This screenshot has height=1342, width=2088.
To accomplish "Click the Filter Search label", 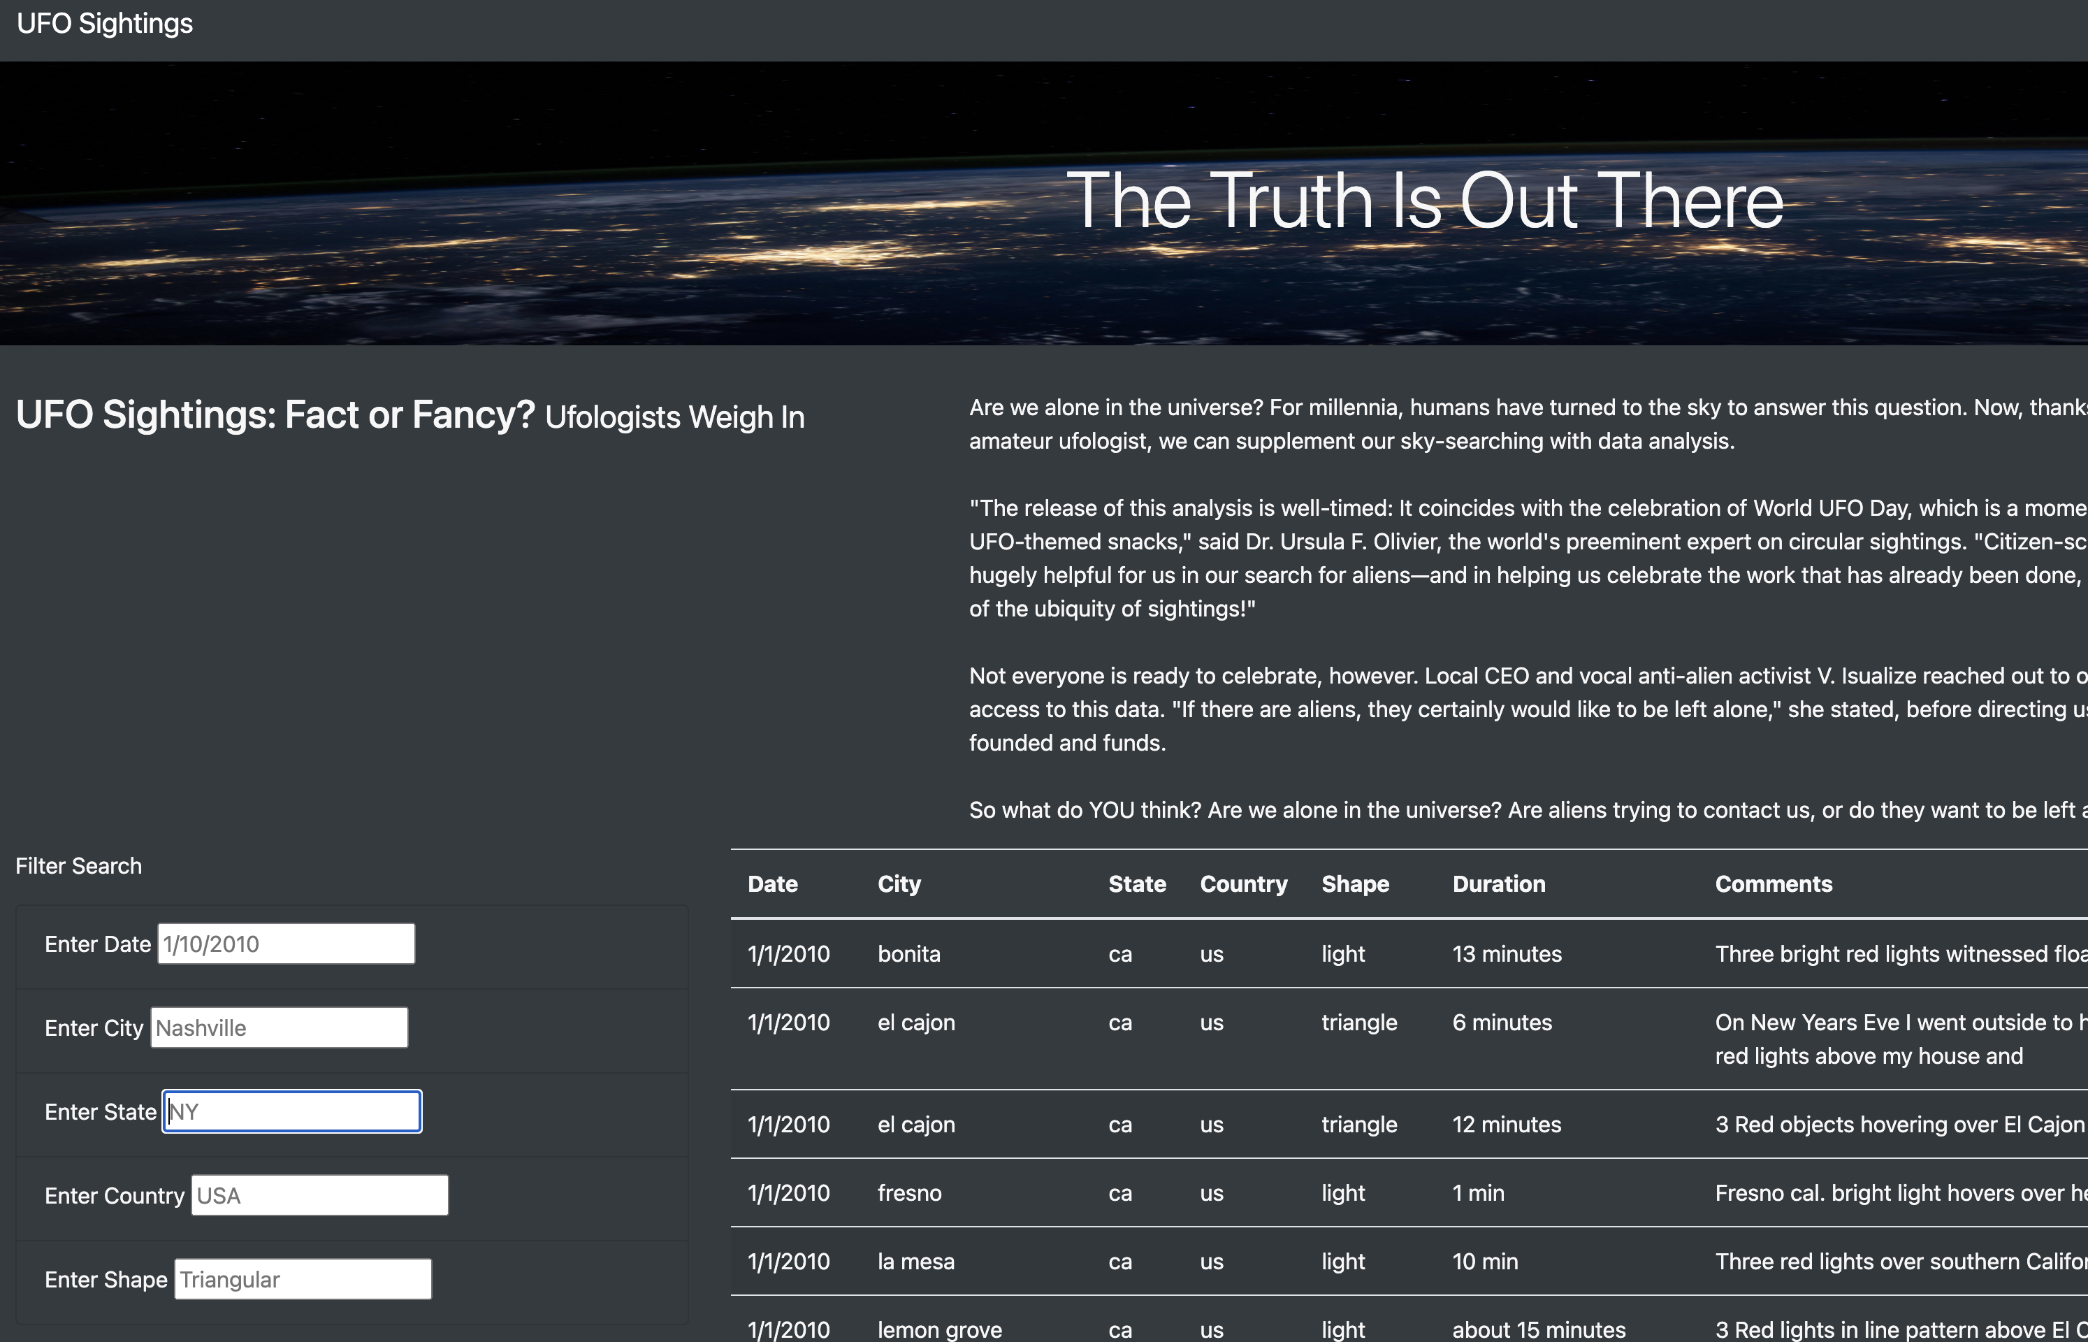I will (x=78, y=865).
